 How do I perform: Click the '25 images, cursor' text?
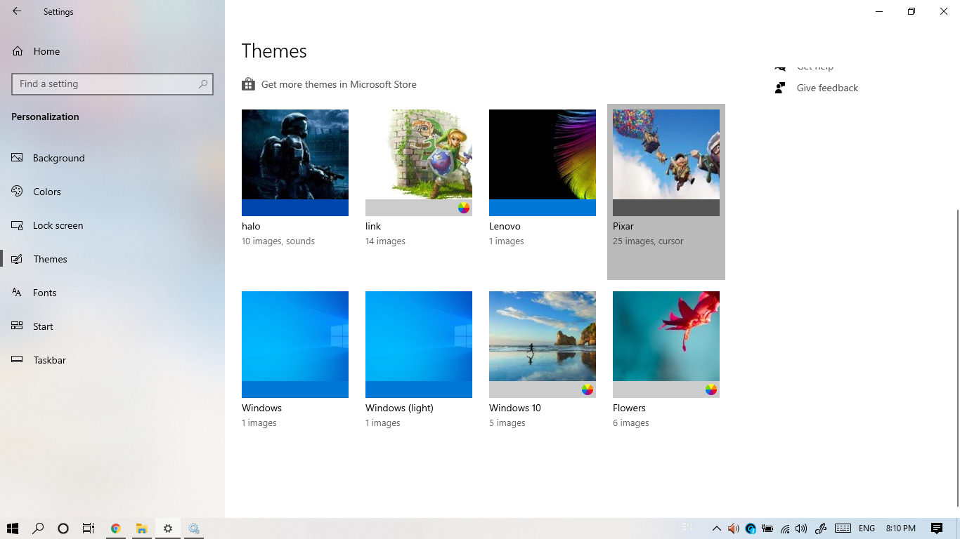[648, 241]
